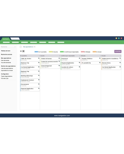124x154 pixels.
Task: Open the Annuler column header arrow
Action: [121, 56]
